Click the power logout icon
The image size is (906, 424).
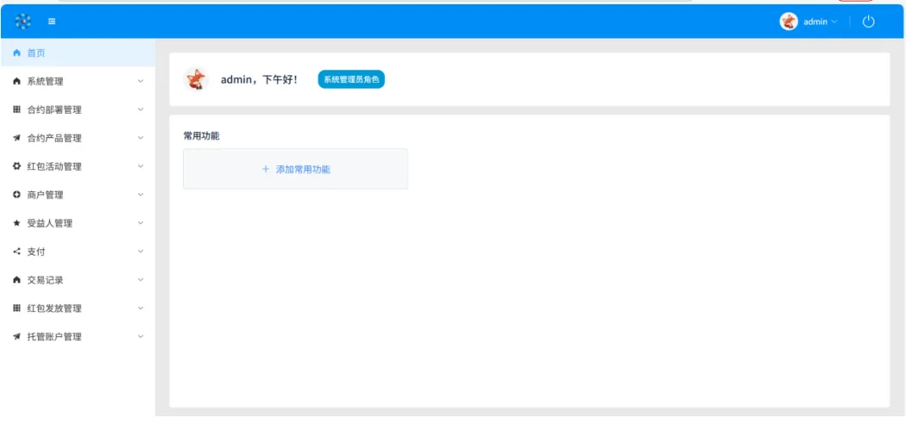(x=868, y=22)
